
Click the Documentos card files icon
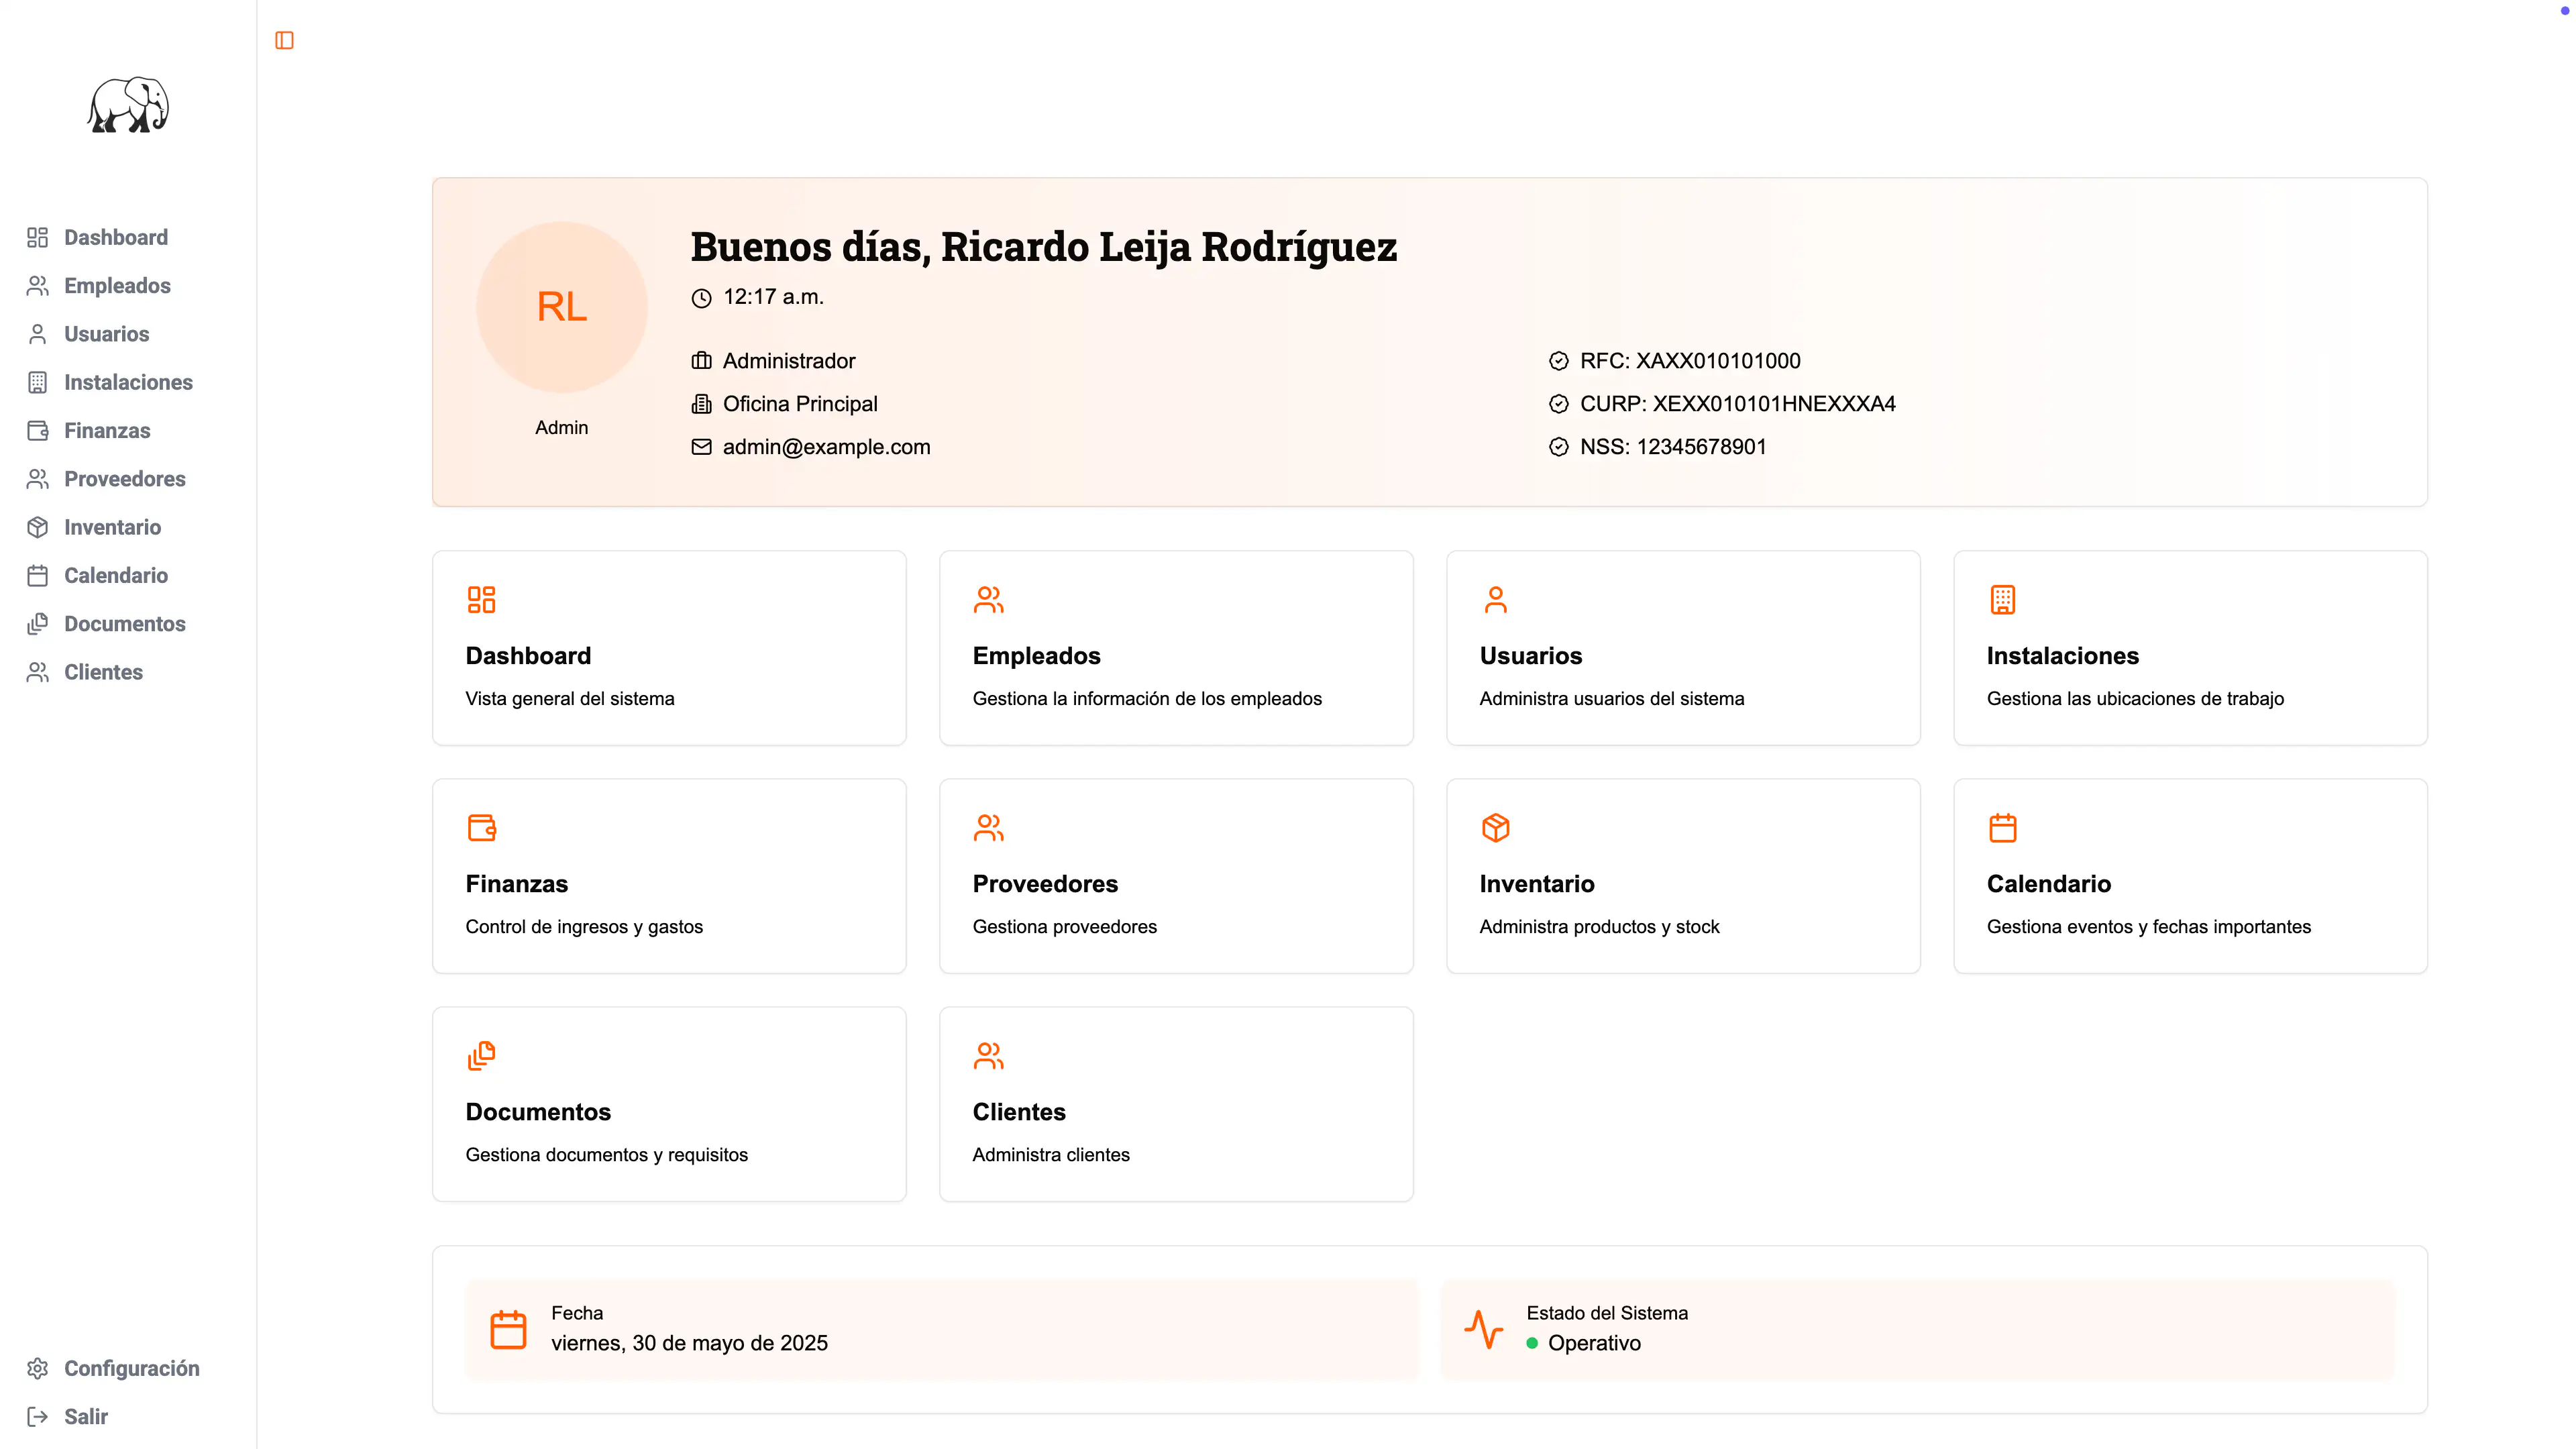(x=482, y=1055)
